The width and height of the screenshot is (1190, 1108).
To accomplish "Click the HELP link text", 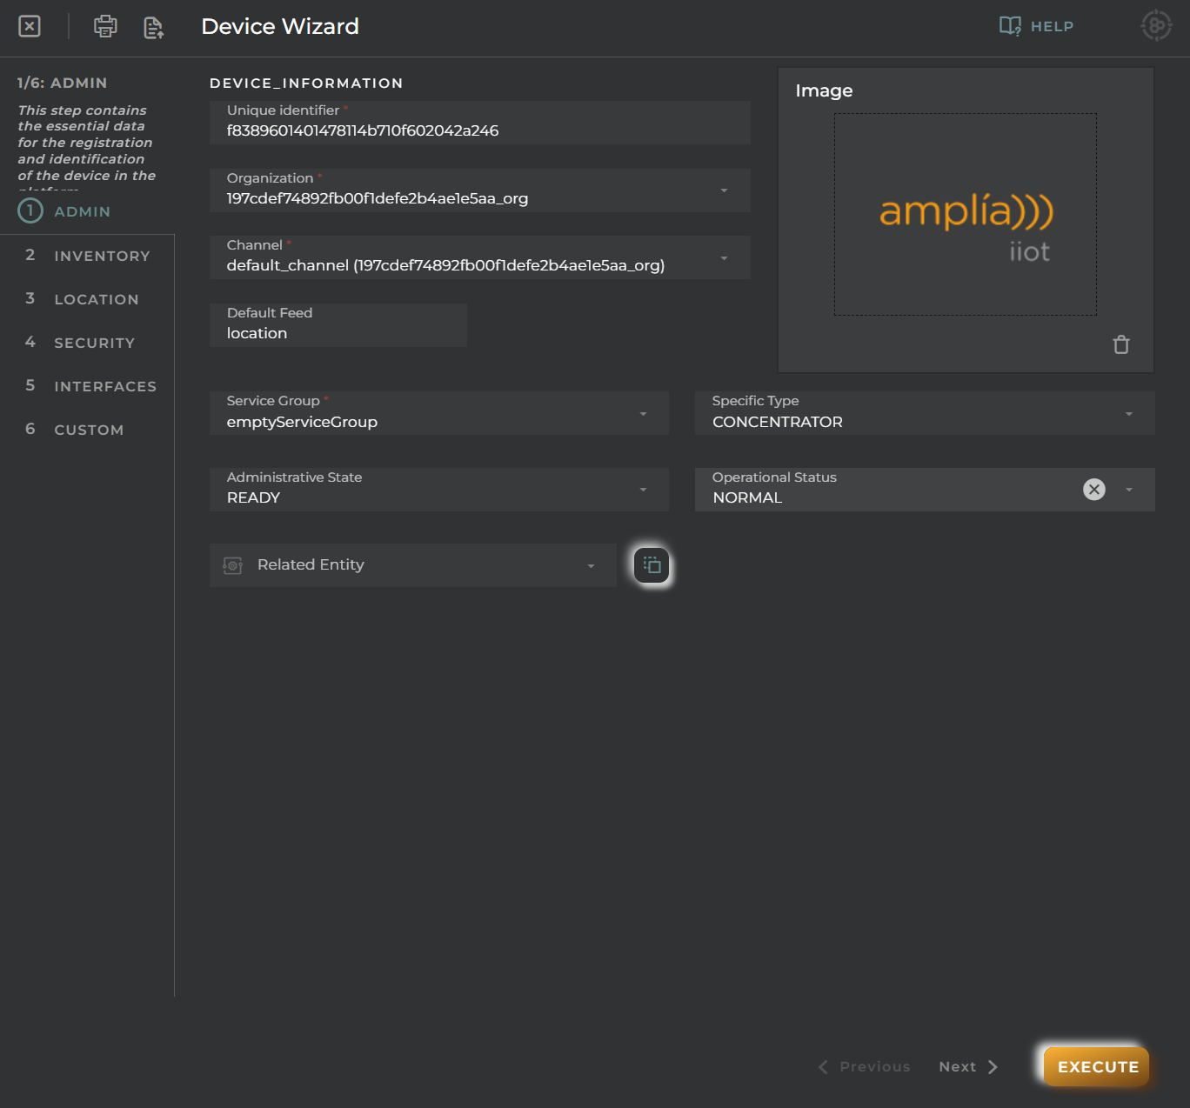I will point(1052,27).
